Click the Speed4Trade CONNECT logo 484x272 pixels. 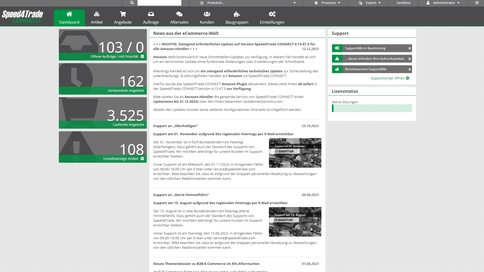click(22, 17)
